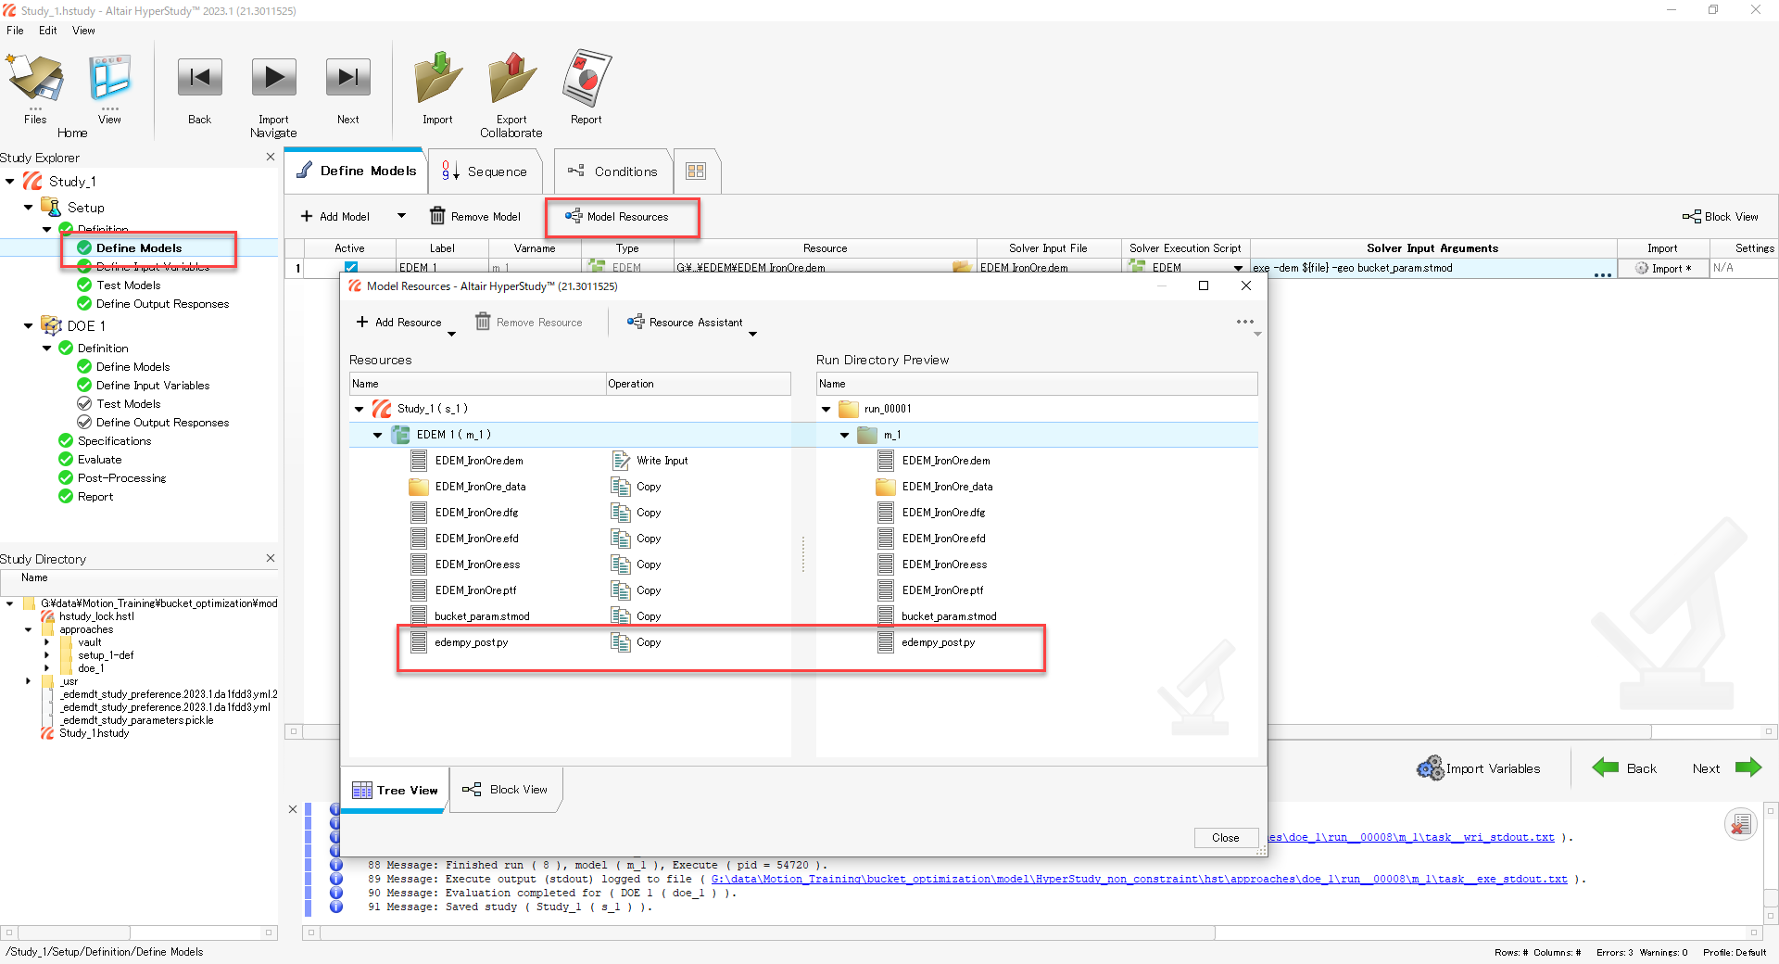1779x964 pixels.
Task: Click the Resource Assistant icon
Action: click(x=636, y=322)
